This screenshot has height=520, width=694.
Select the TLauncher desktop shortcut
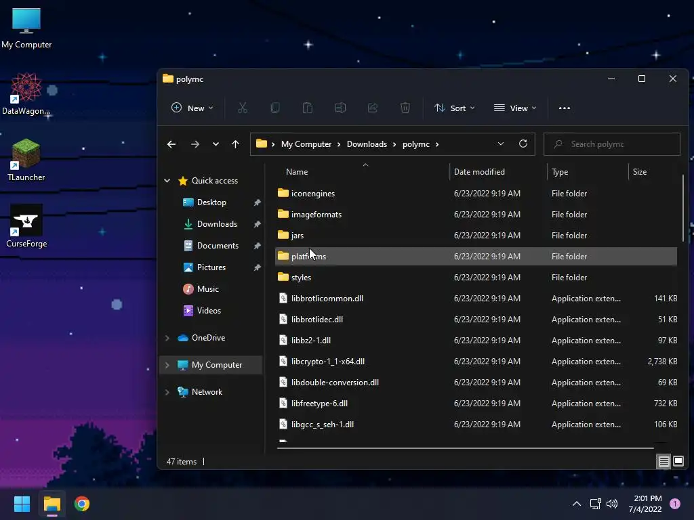[26, 160]
